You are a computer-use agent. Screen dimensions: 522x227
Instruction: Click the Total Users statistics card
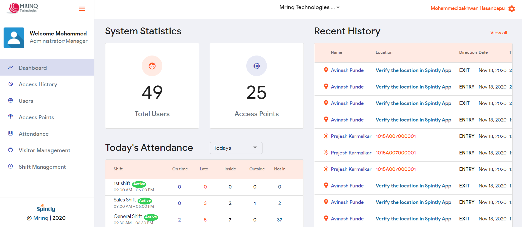click(x=152, y=86)
